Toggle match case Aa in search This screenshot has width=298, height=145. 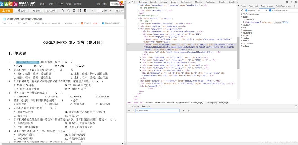click(129, 111)
